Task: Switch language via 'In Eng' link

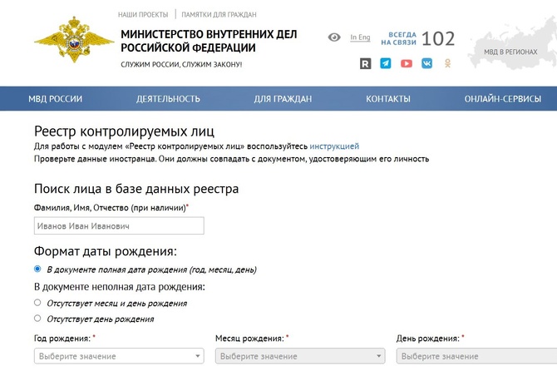Action: point(360,37)
